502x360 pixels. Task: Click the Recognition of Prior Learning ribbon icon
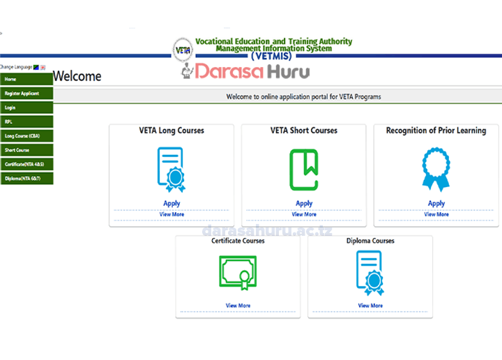click(436, 170)
